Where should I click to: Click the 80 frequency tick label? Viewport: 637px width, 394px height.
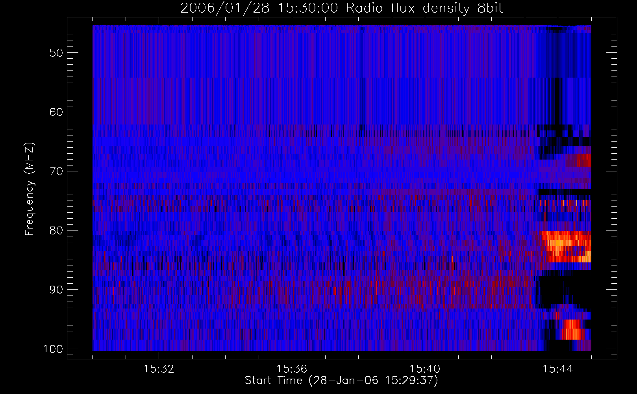(56, 230)
